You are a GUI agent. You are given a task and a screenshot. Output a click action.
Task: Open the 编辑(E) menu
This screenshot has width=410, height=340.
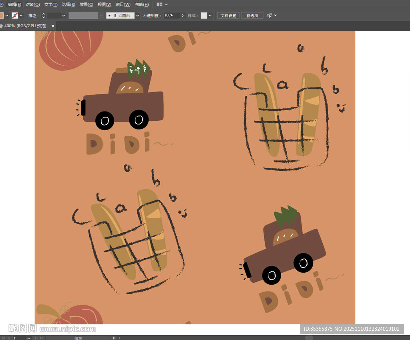tap(15, 4)
